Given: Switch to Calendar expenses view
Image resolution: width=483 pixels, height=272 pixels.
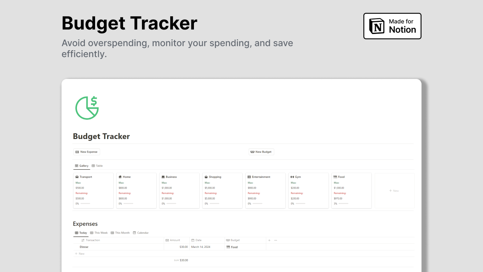Looking at the screenshot, I should (141, 233).
